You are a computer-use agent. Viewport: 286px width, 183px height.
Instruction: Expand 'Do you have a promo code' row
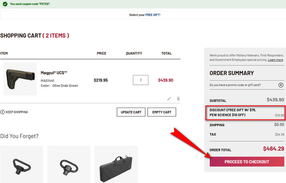pos(235,85)
